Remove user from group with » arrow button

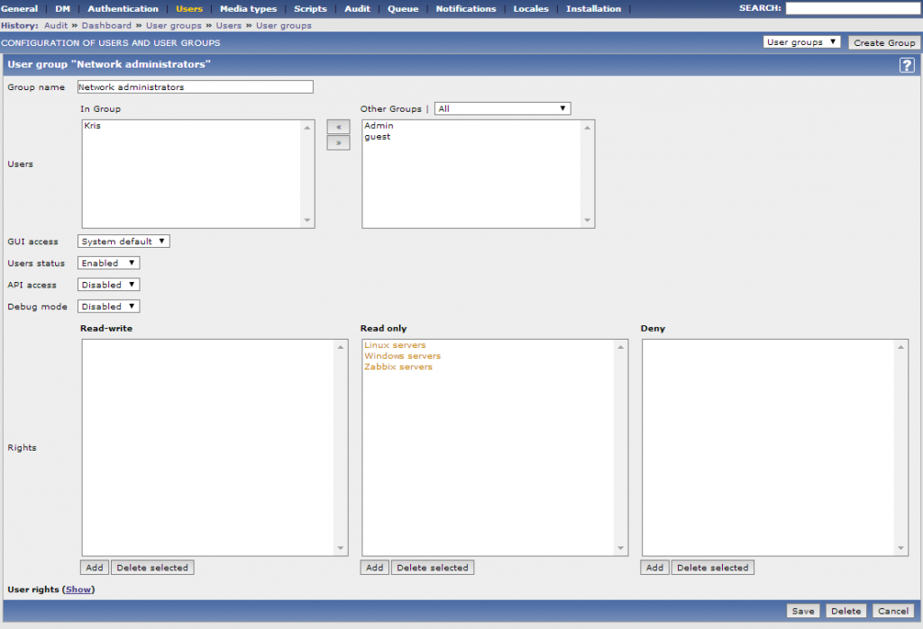[x=338, y=142]
